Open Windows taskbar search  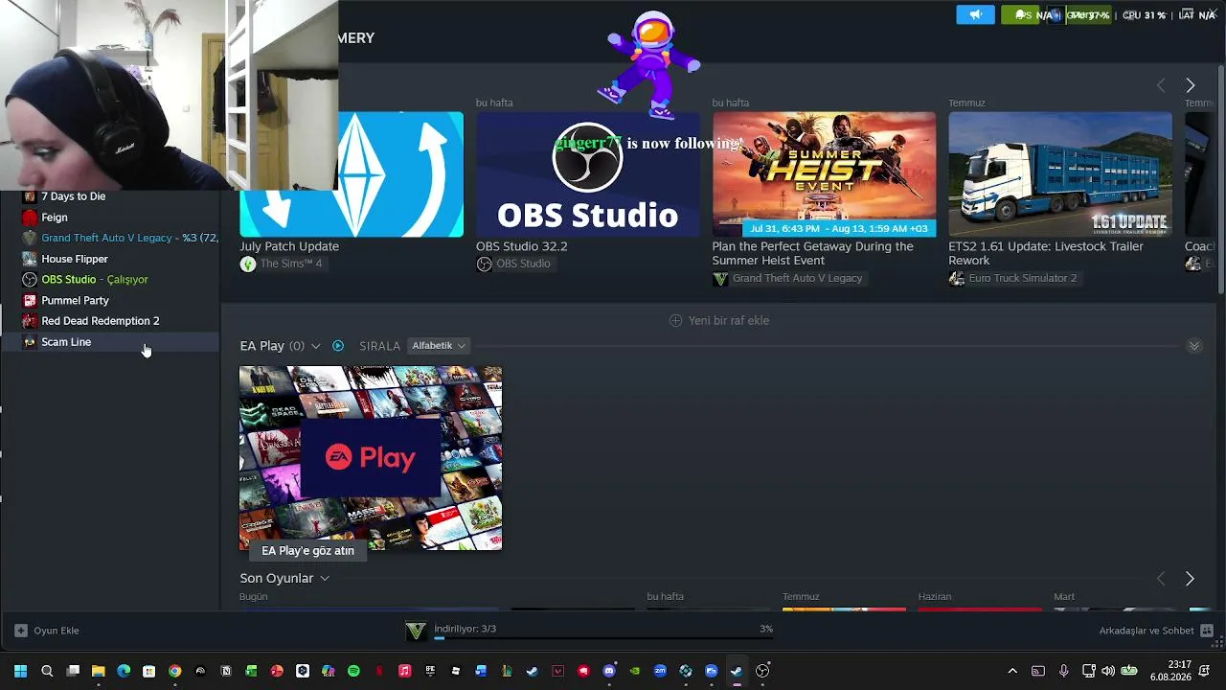point(47,671)
